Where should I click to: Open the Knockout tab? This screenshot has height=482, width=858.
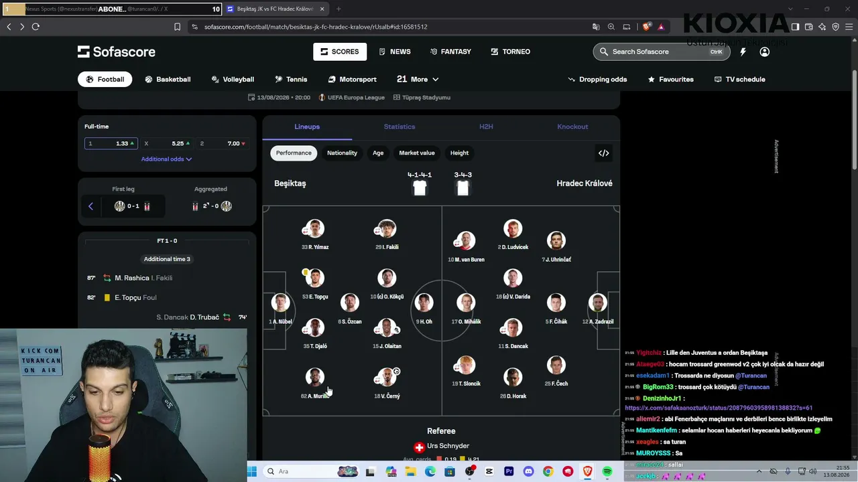[572, 127]
